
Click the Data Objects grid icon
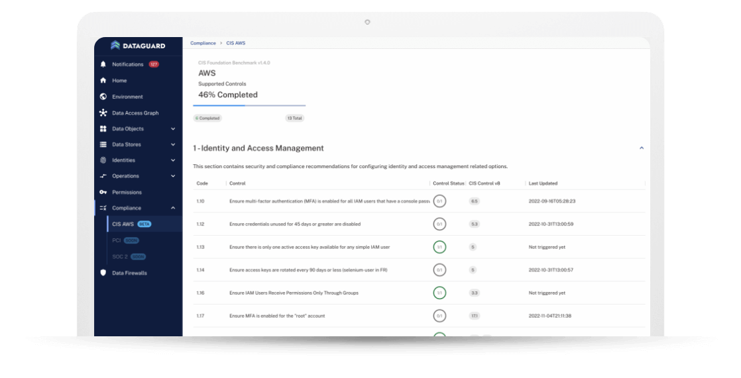click(x=103, y=129)
